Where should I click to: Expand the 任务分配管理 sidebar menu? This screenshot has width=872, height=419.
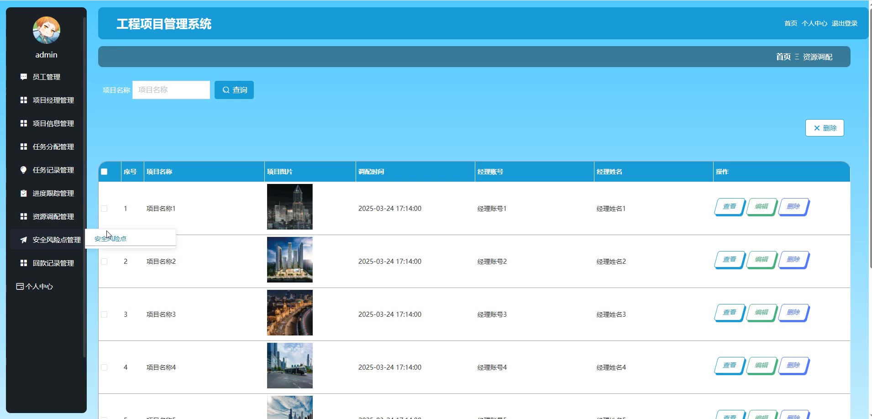53,147
